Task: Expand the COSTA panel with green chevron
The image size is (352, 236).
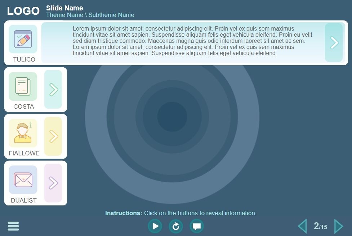Action: (53, 90)
